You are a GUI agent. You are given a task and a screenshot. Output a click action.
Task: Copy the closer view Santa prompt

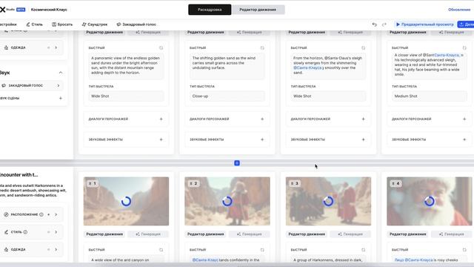click(x=464, y=47)
